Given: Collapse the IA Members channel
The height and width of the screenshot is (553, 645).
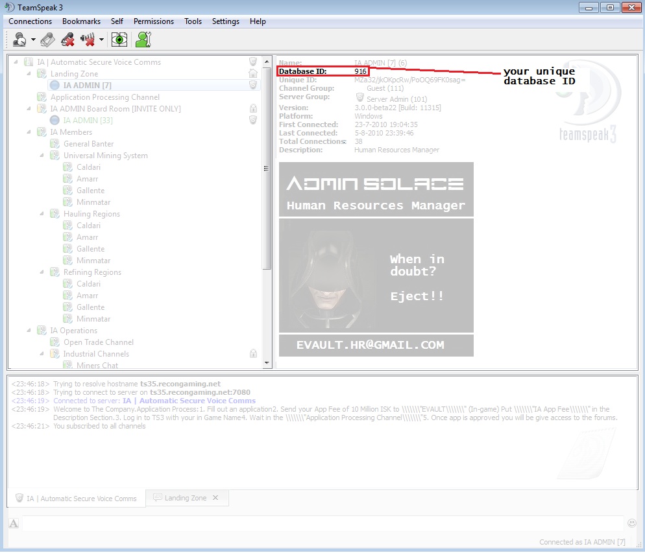Looking at the screenshot, I should pos(29,132).
